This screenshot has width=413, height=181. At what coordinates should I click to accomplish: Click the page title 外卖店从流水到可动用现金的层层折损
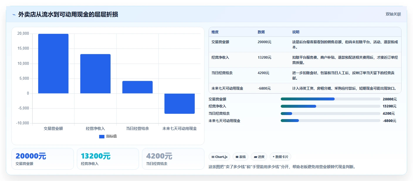pyautogui.click(x=68, y=14)
